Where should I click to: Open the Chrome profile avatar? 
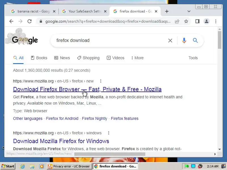coord(207,22)
